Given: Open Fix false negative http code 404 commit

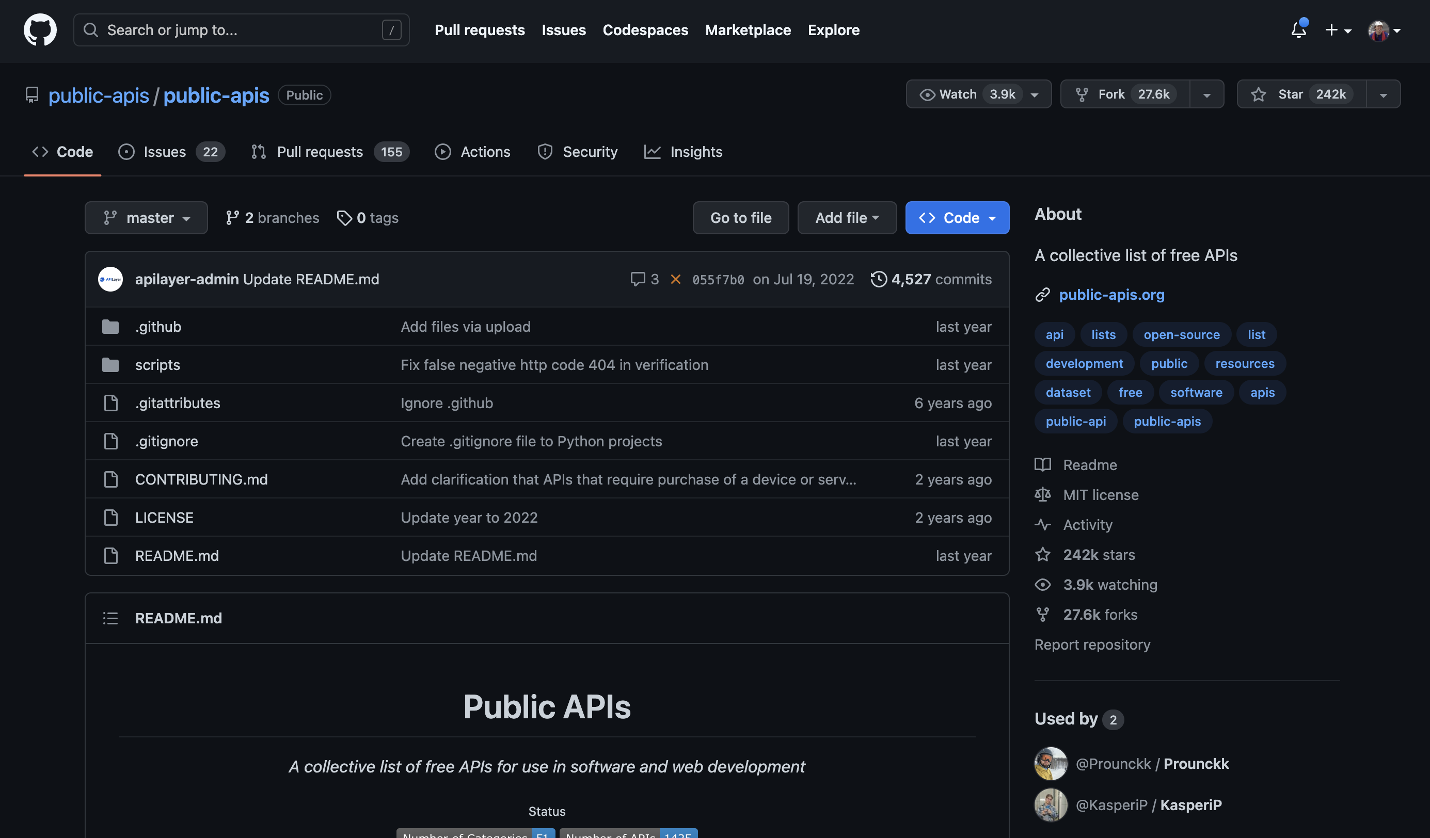Looking at the screenshot, I should point(554,365).
